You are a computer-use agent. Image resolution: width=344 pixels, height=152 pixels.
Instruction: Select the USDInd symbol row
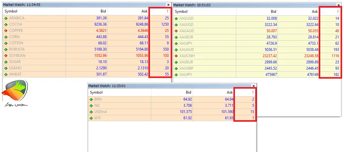click(101, 112)
